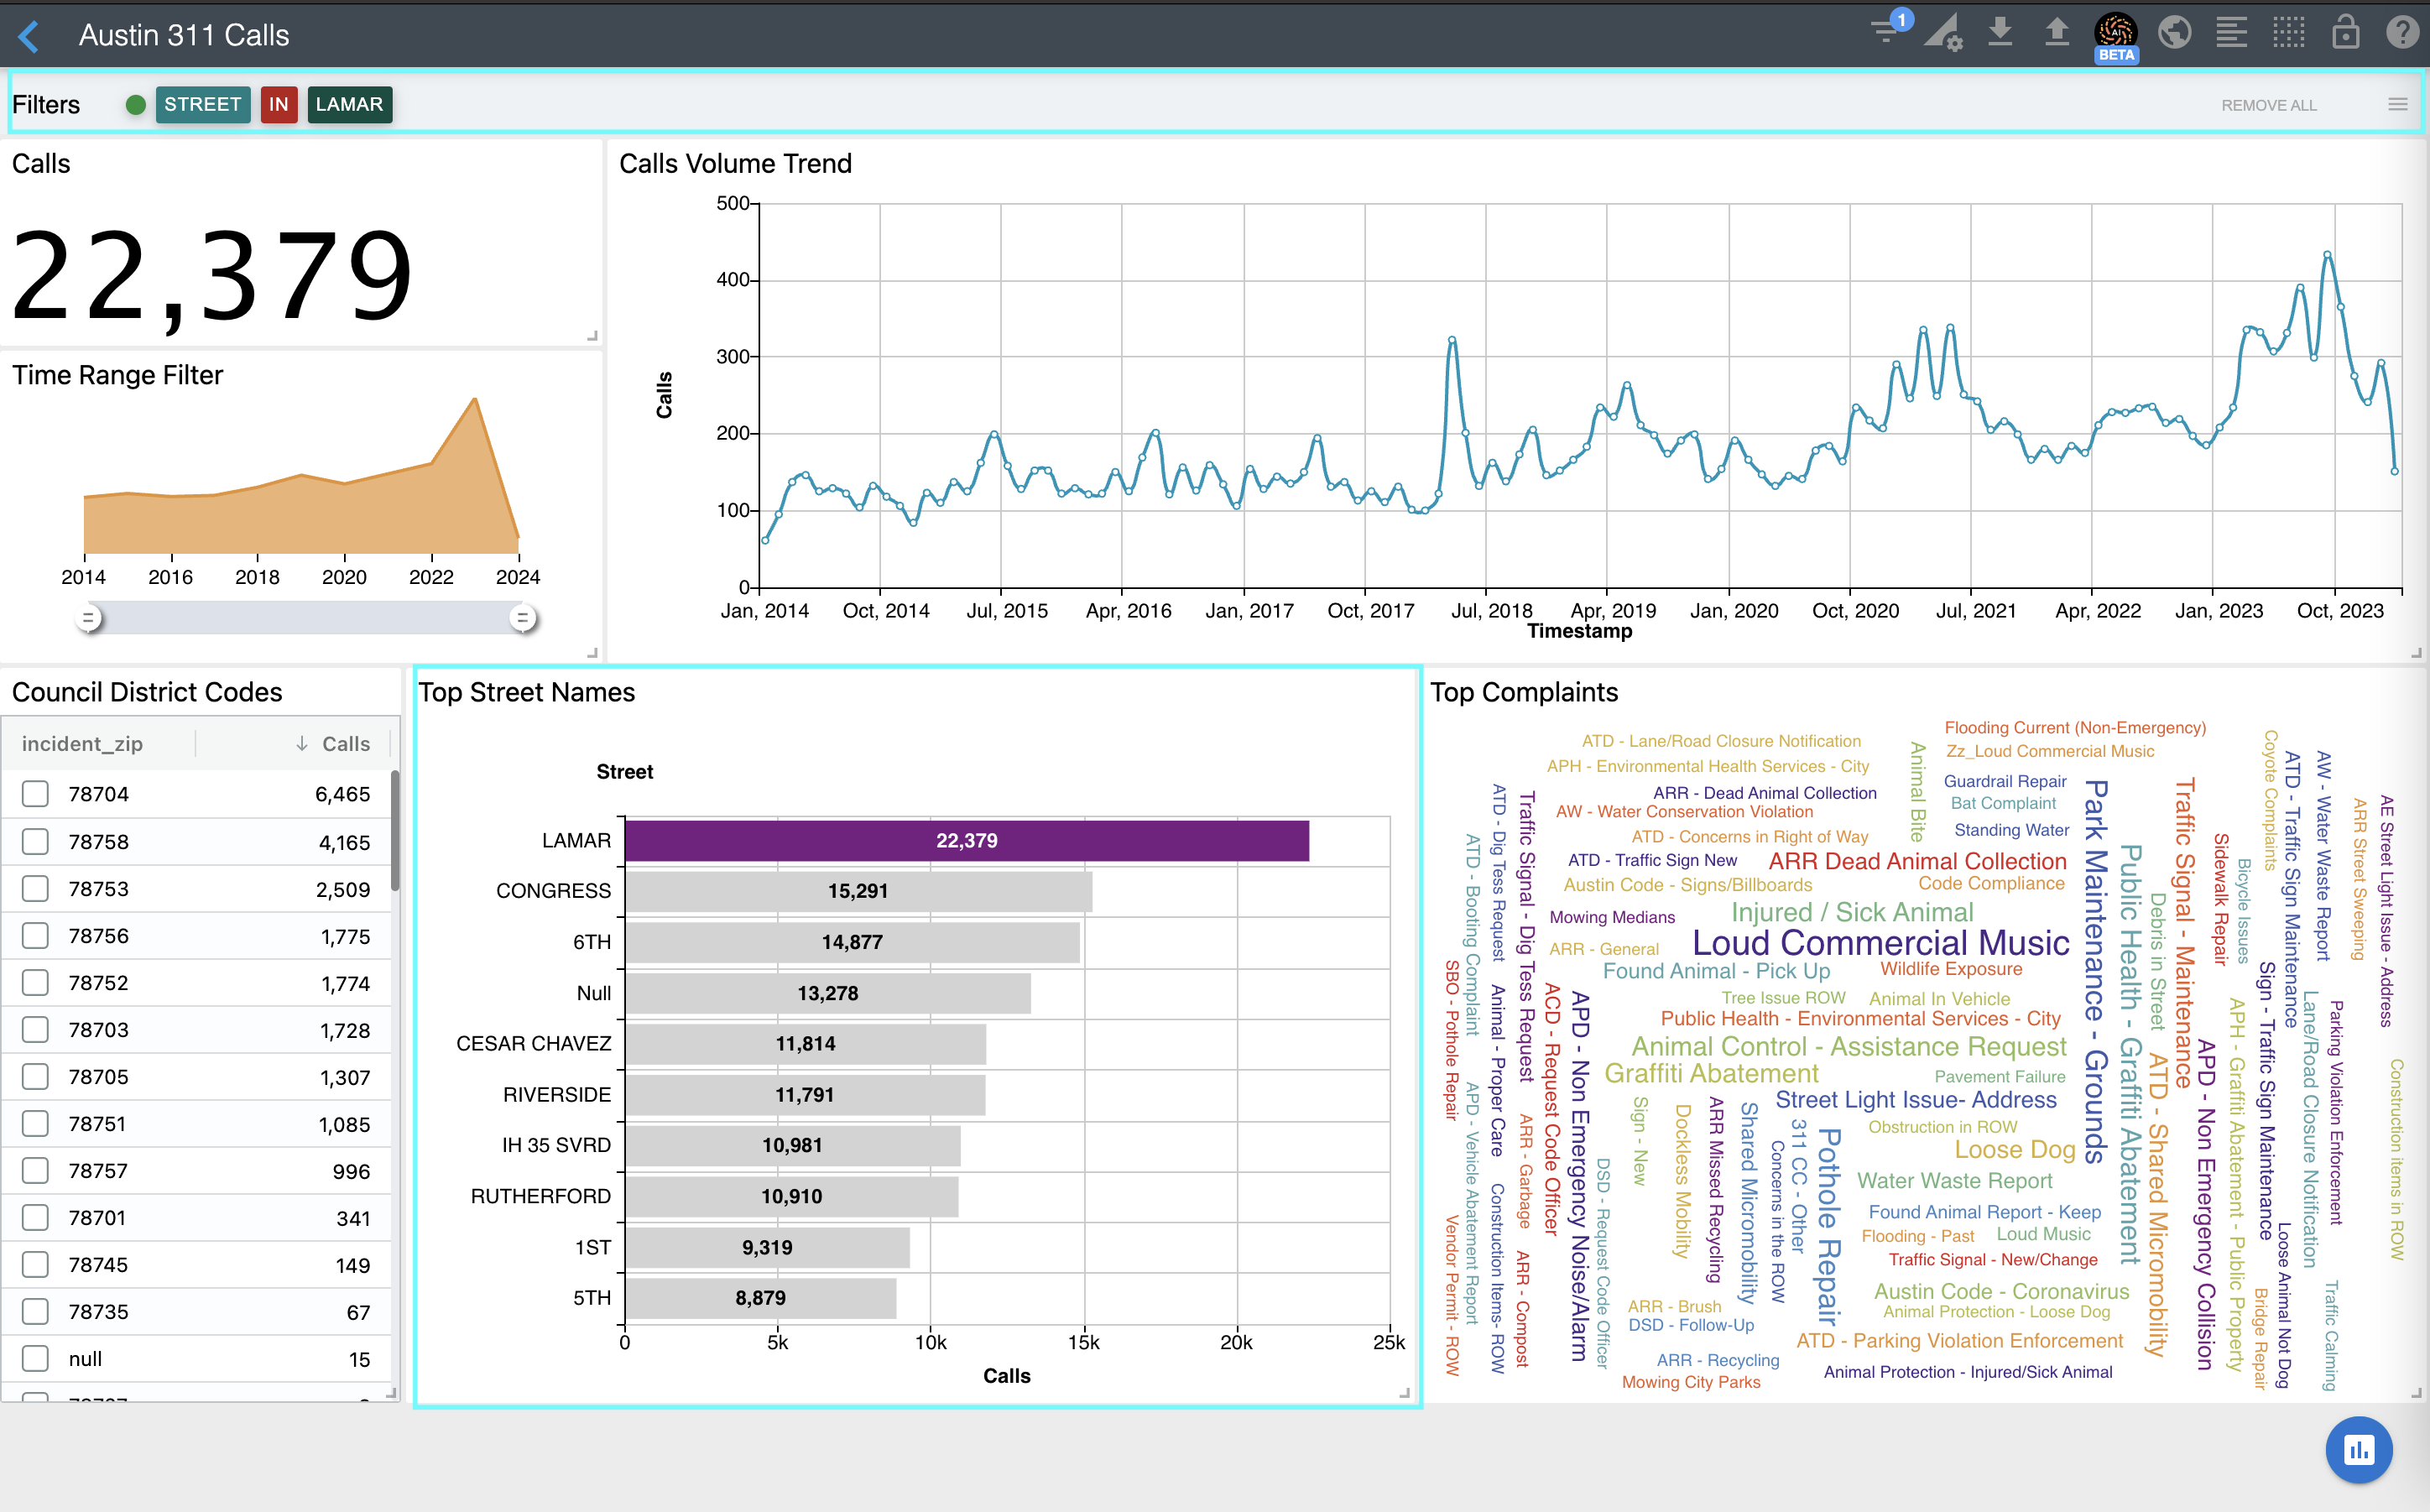
Task: Select the 78701 row checkbox
Action: (x=36, y=1218)
